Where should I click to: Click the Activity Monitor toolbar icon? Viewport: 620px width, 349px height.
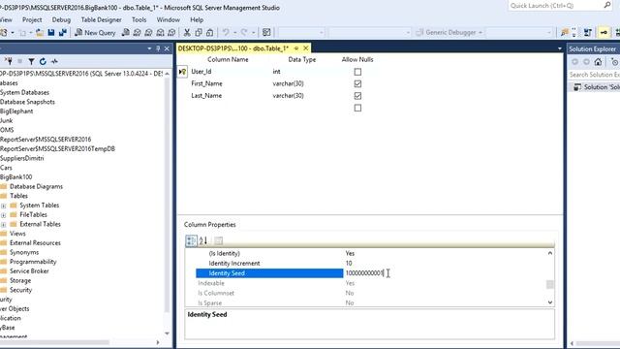[267, 32]
